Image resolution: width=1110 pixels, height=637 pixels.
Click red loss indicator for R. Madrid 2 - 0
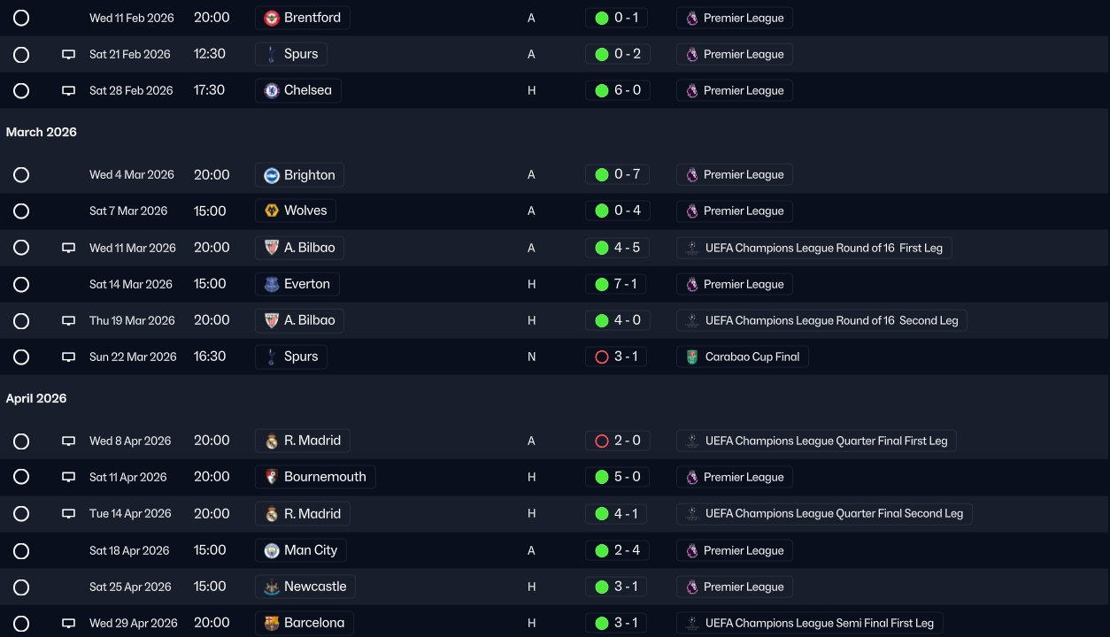pyautogui.click(x=602, y=441)
